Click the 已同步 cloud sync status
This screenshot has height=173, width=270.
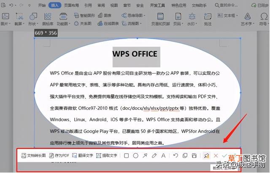(260, 5)
